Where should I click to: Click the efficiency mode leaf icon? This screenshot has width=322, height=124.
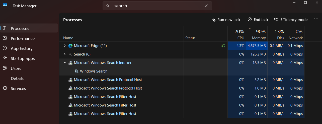pyautogui.click(x=223, y=46)
